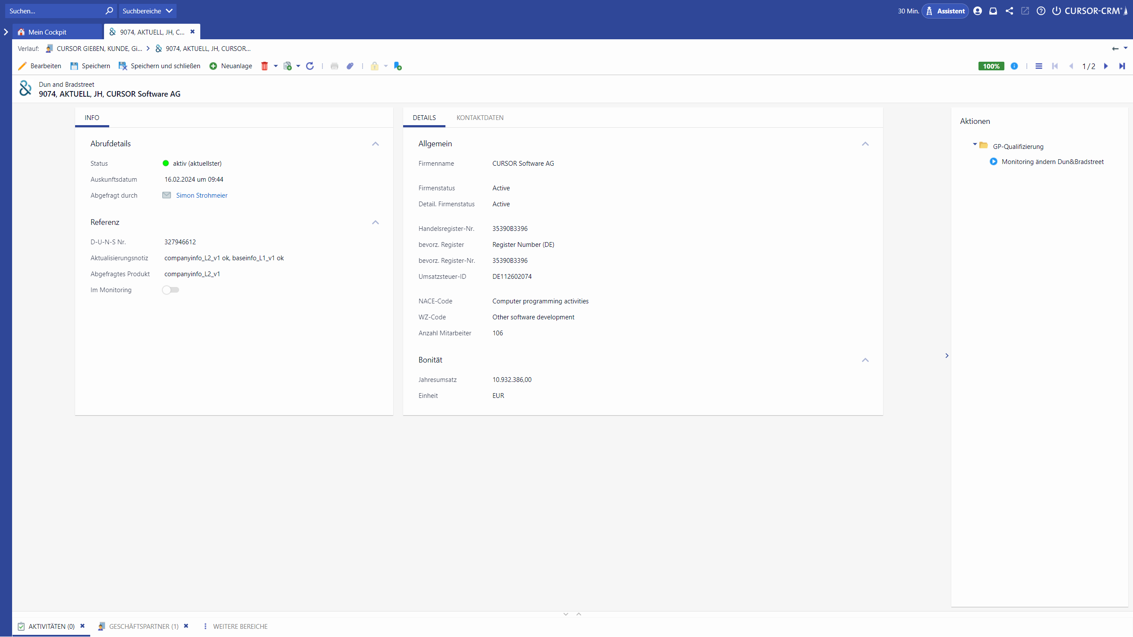The width and height of the screenshot is (1133, 637).
Task: Go to next record arrow
Action: [x=1106, y=66]
